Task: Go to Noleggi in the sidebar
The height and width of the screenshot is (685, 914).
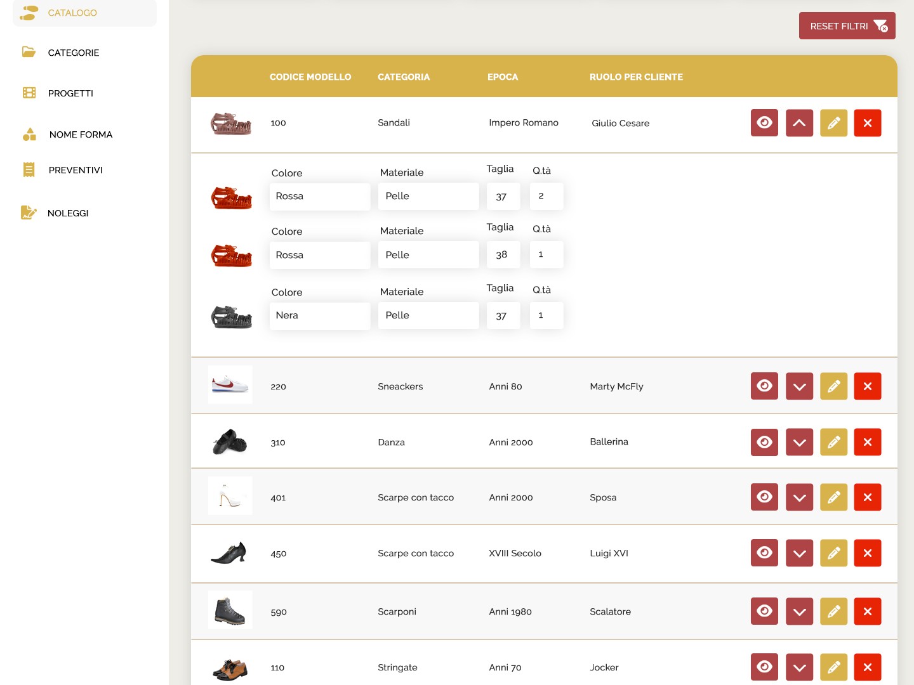Action: tap(67, 213)
